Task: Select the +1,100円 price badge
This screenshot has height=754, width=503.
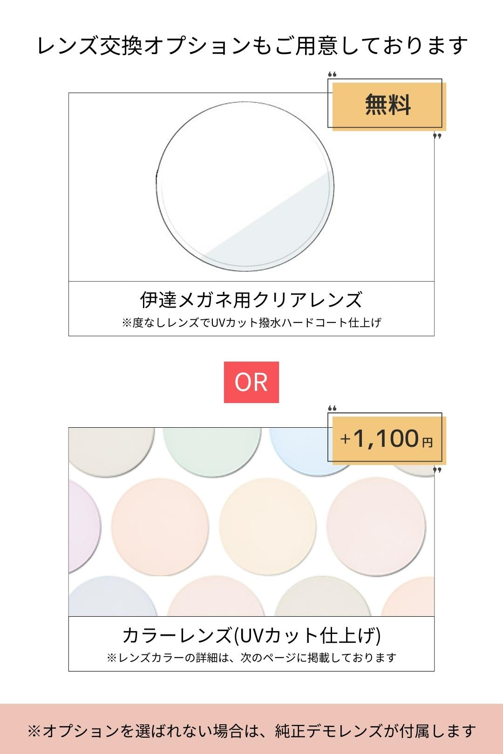Action: coord(387,439)
